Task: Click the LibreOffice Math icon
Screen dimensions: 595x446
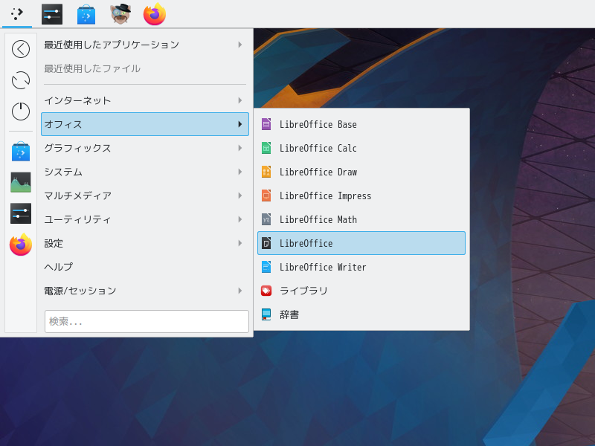Action: coord(266,219)
